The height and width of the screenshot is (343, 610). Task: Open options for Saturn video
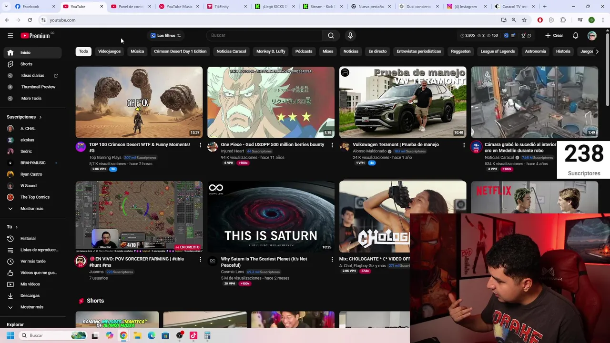(x=332, y=259)
